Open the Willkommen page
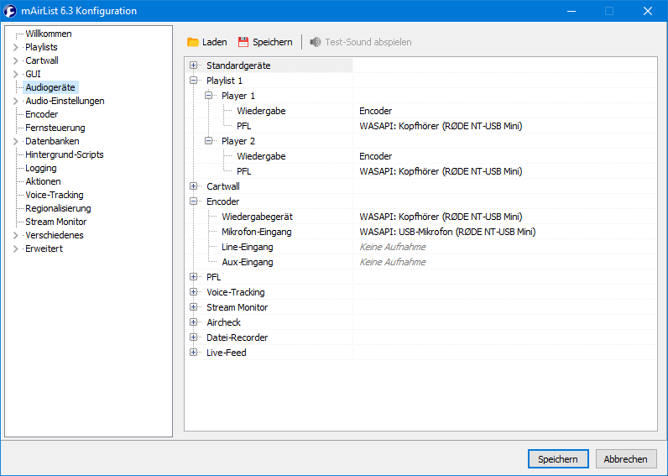This screenshot has height=476, width=668. 48,34
